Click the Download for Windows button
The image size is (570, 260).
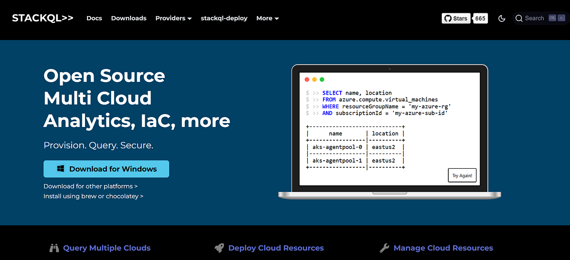click(x=106, y=169)
